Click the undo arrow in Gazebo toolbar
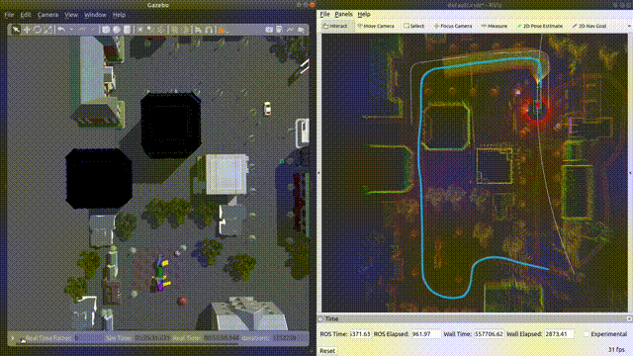Viewport: 633px width, 356px height. coord(61,30)
